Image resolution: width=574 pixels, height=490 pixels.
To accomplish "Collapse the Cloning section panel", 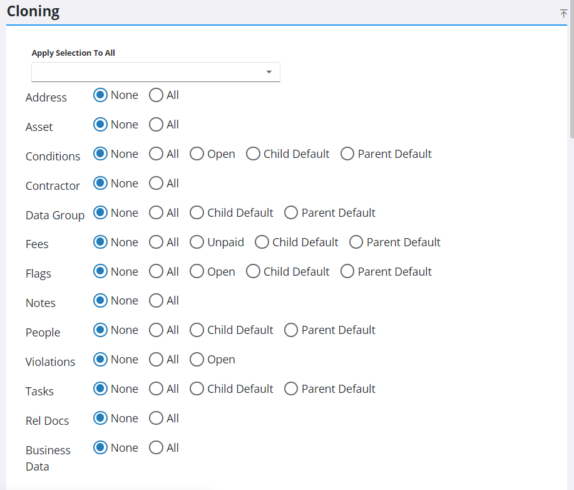I will 563,13.
